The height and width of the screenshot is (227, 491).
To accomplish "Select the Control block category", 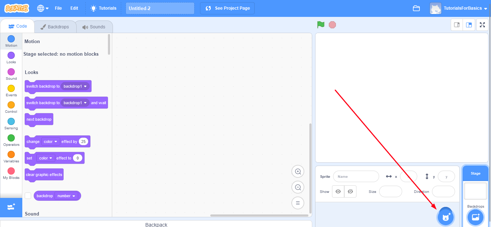I will click(x=11, y=107).
